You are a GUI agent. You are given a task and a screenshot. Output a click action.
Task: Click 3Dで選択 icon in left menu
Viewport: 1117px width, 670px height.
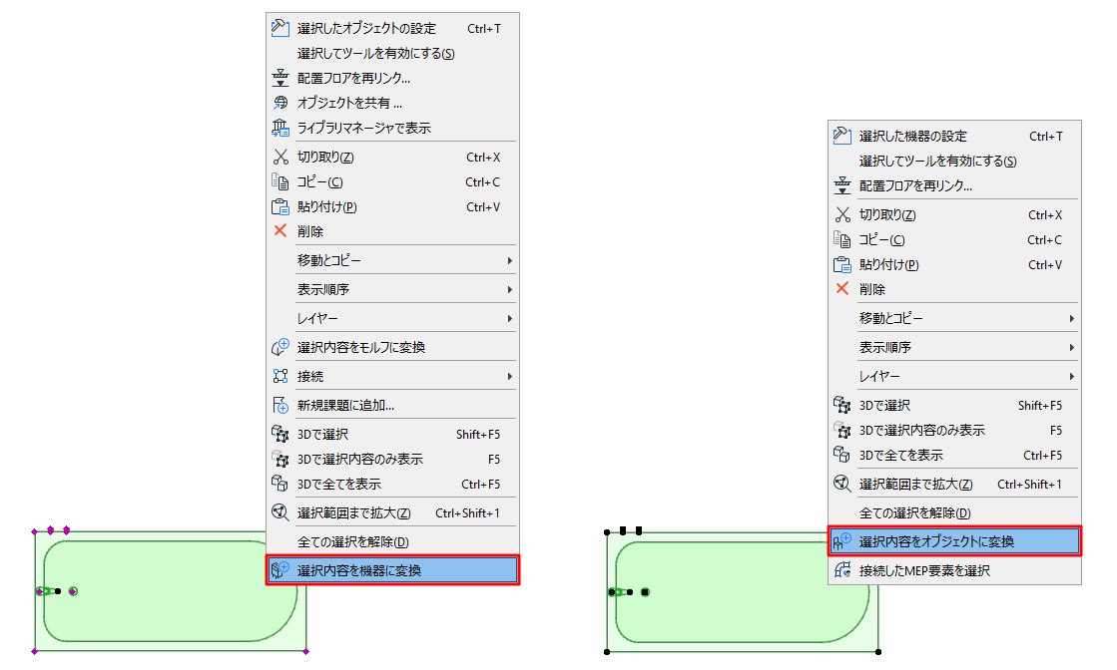[279, 434]
